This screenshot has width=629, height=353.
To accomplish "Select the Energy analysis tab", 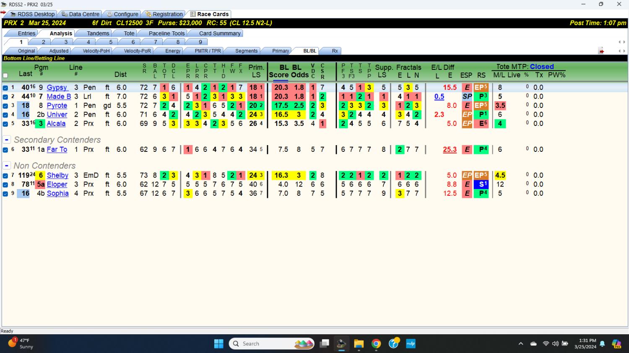I will coord(173,51).
